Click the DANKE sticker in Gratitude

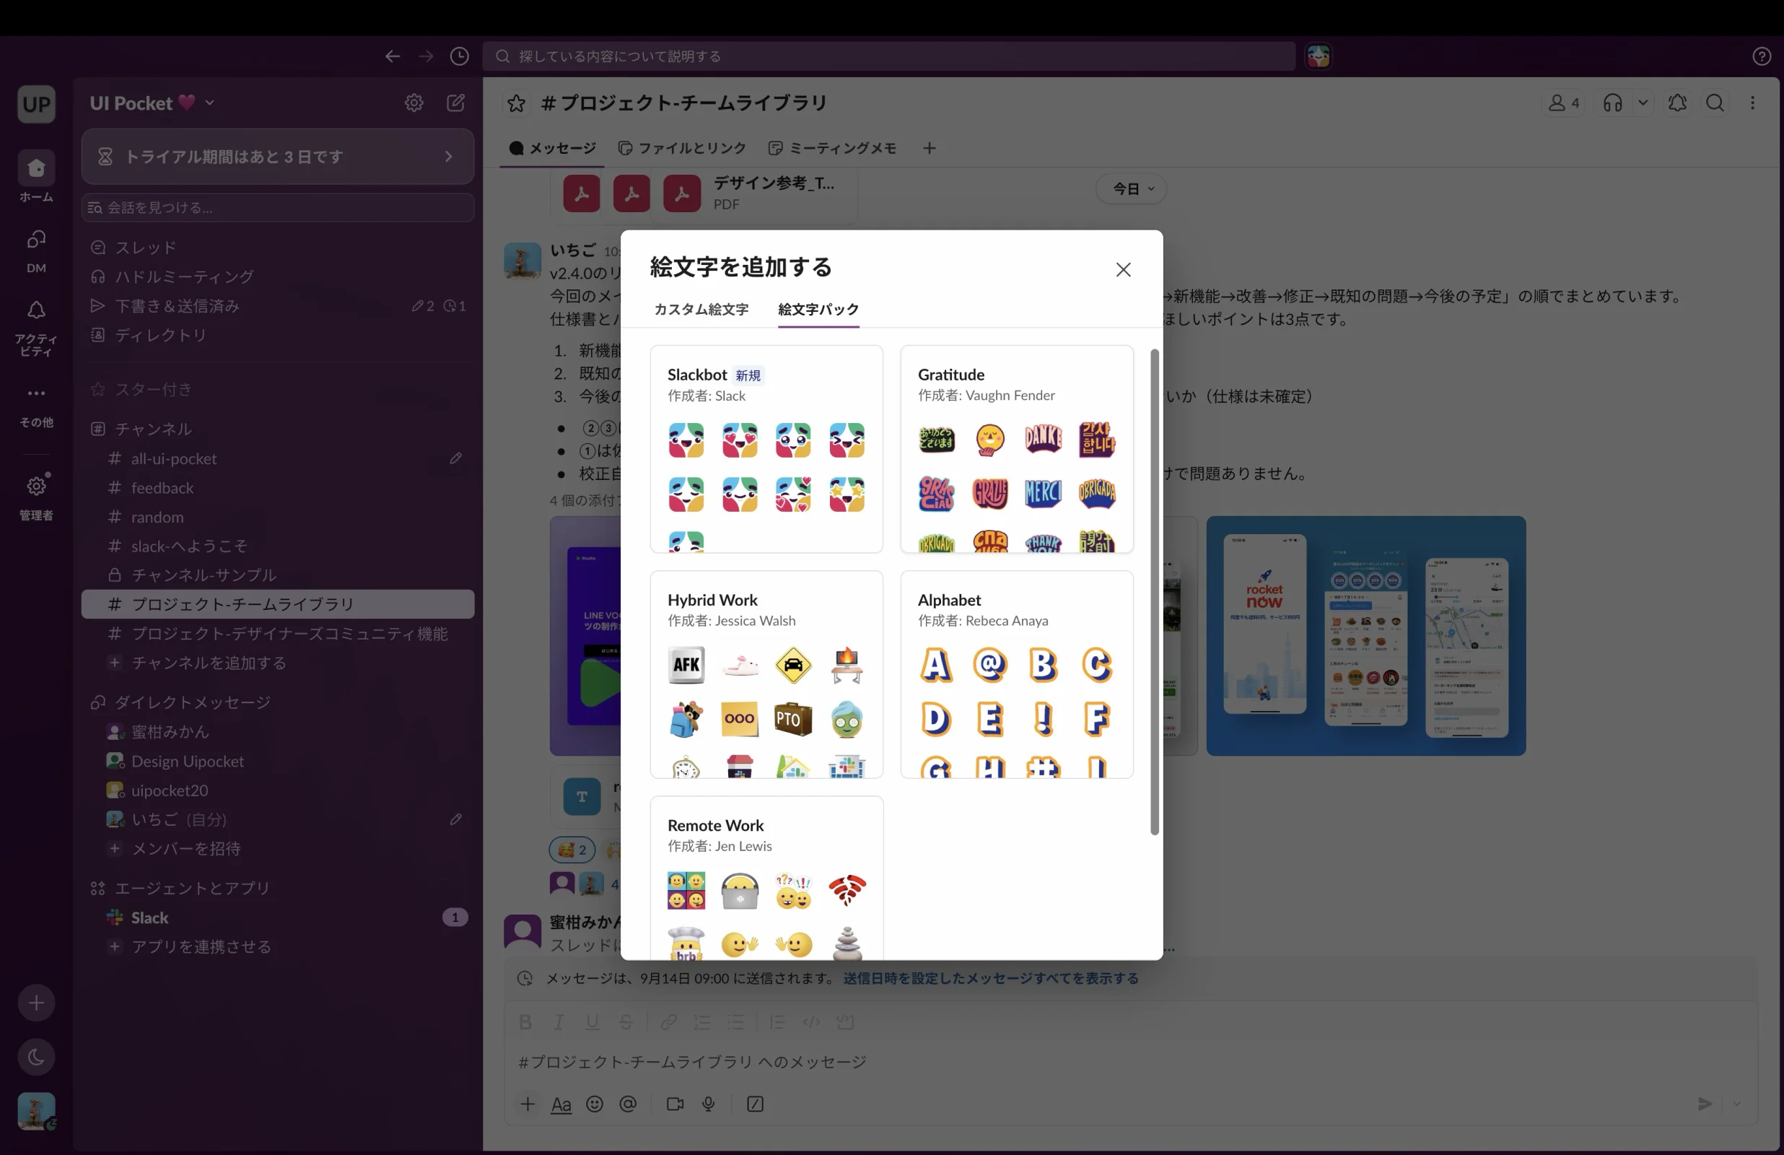click(x=1043, y=440)
